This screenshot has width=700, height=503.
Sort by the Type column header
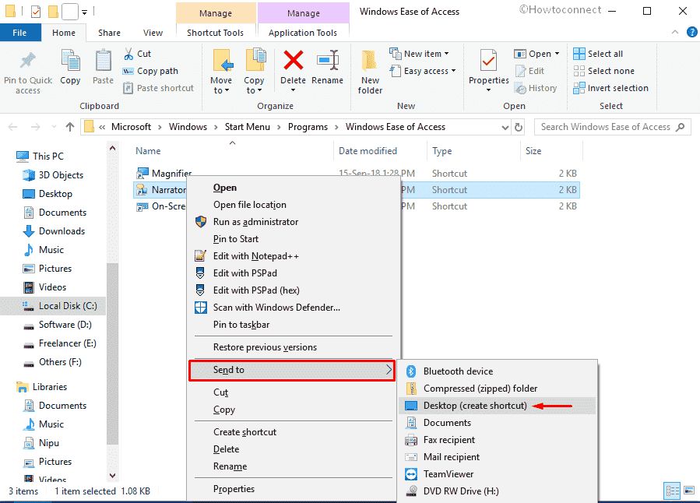pos(442,151)
